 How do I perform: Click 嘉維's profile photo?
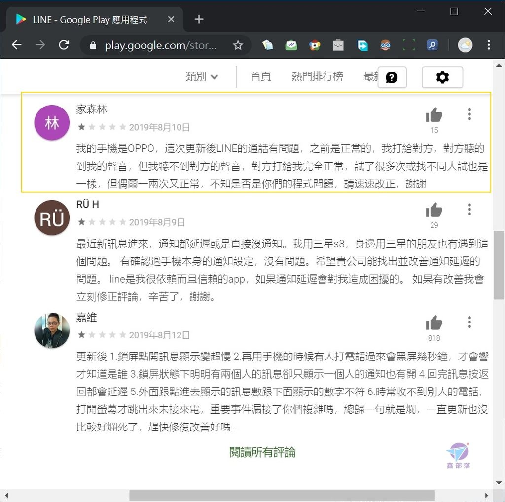pyautogui.click(x=52, y=330)
